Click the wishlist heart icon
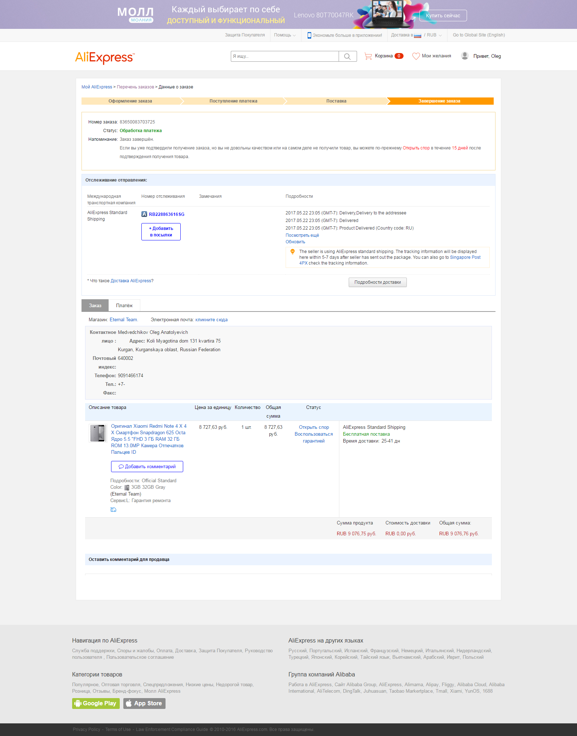This screenshot has height=736, width=577. (x=416, y=56)
